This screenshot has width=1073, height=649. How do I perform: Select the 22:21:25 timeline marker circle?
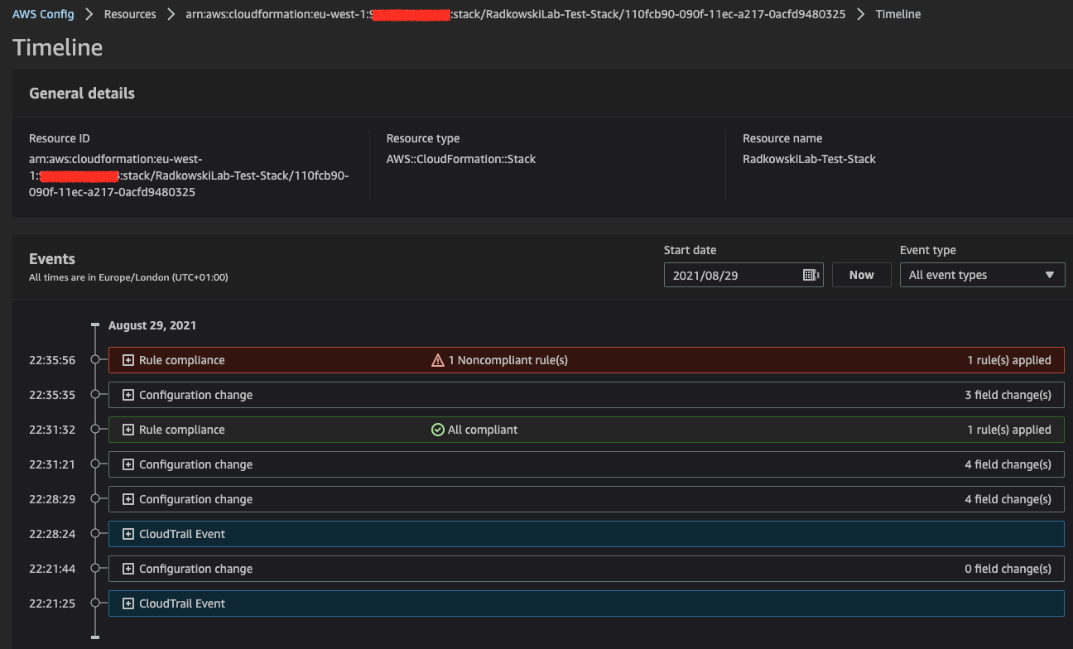(95, 603)
